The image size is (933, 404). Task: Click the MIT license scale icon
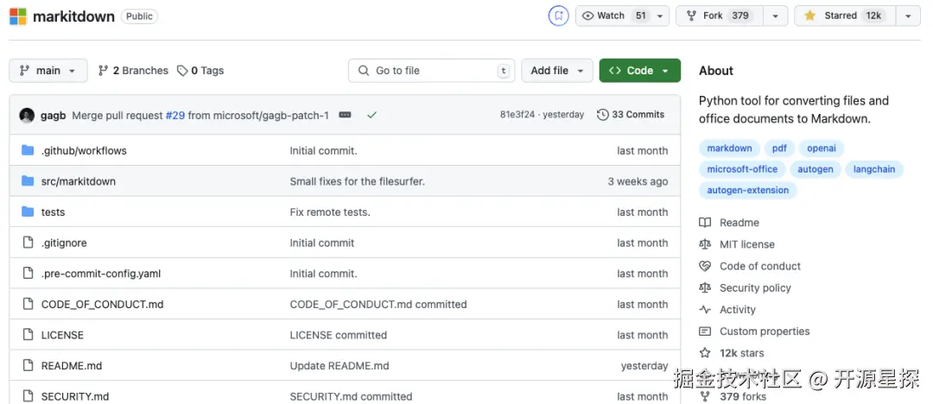[x=705, y=244]
